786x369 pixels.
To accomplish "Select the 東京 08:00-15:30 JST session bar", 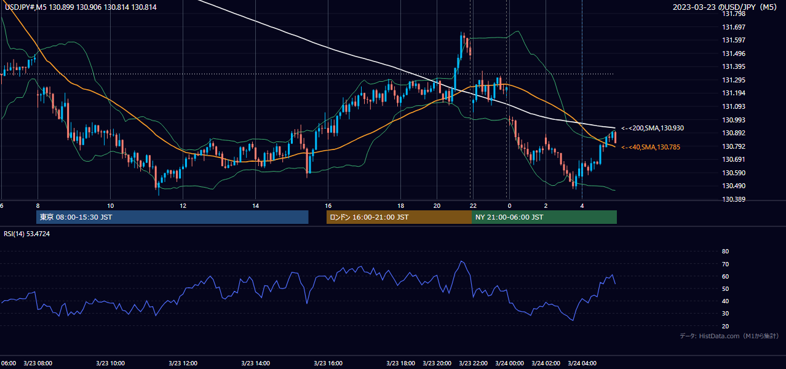I will (172, 217).
